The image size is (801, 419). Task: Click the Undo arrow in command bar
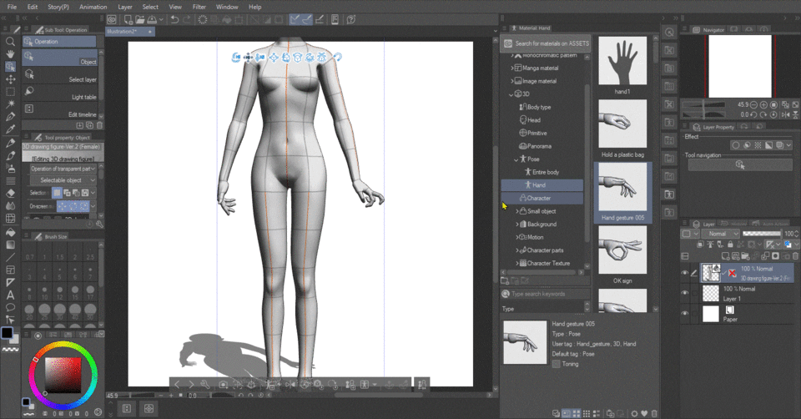click(x=174, y=19)
